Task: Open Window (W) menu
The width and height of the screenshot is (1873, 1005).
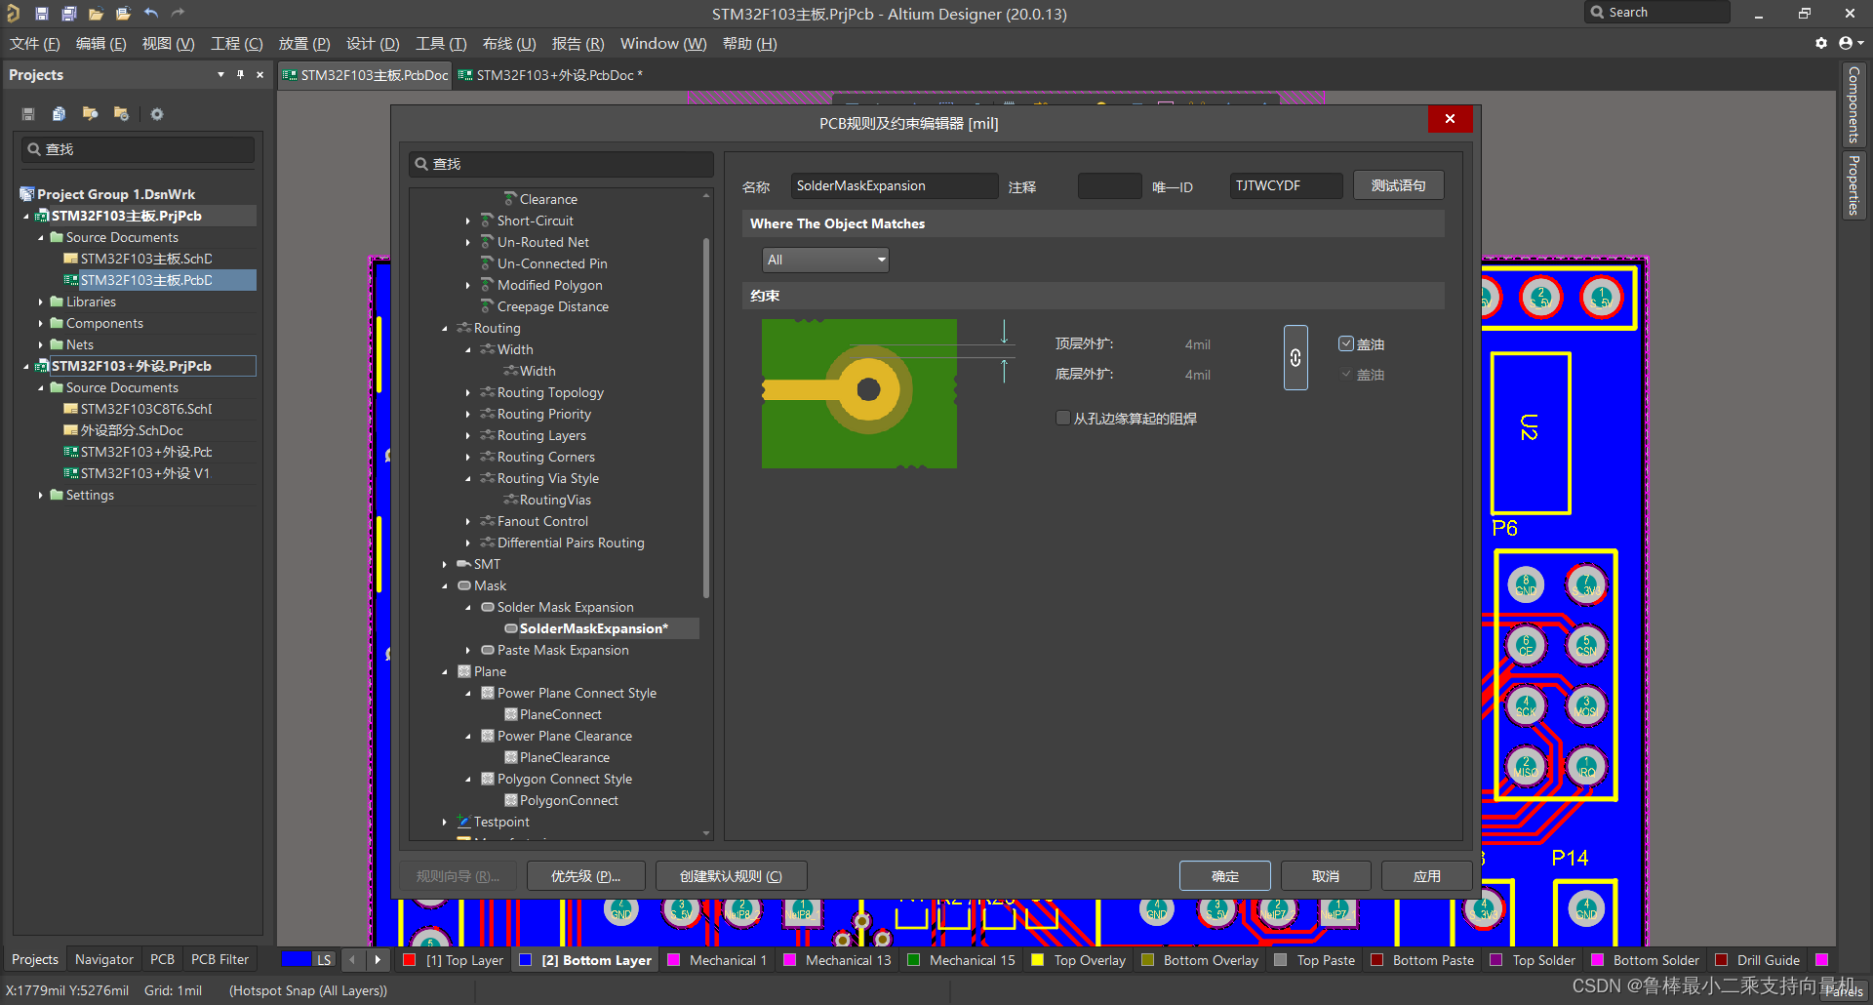Action: [663, 44]
